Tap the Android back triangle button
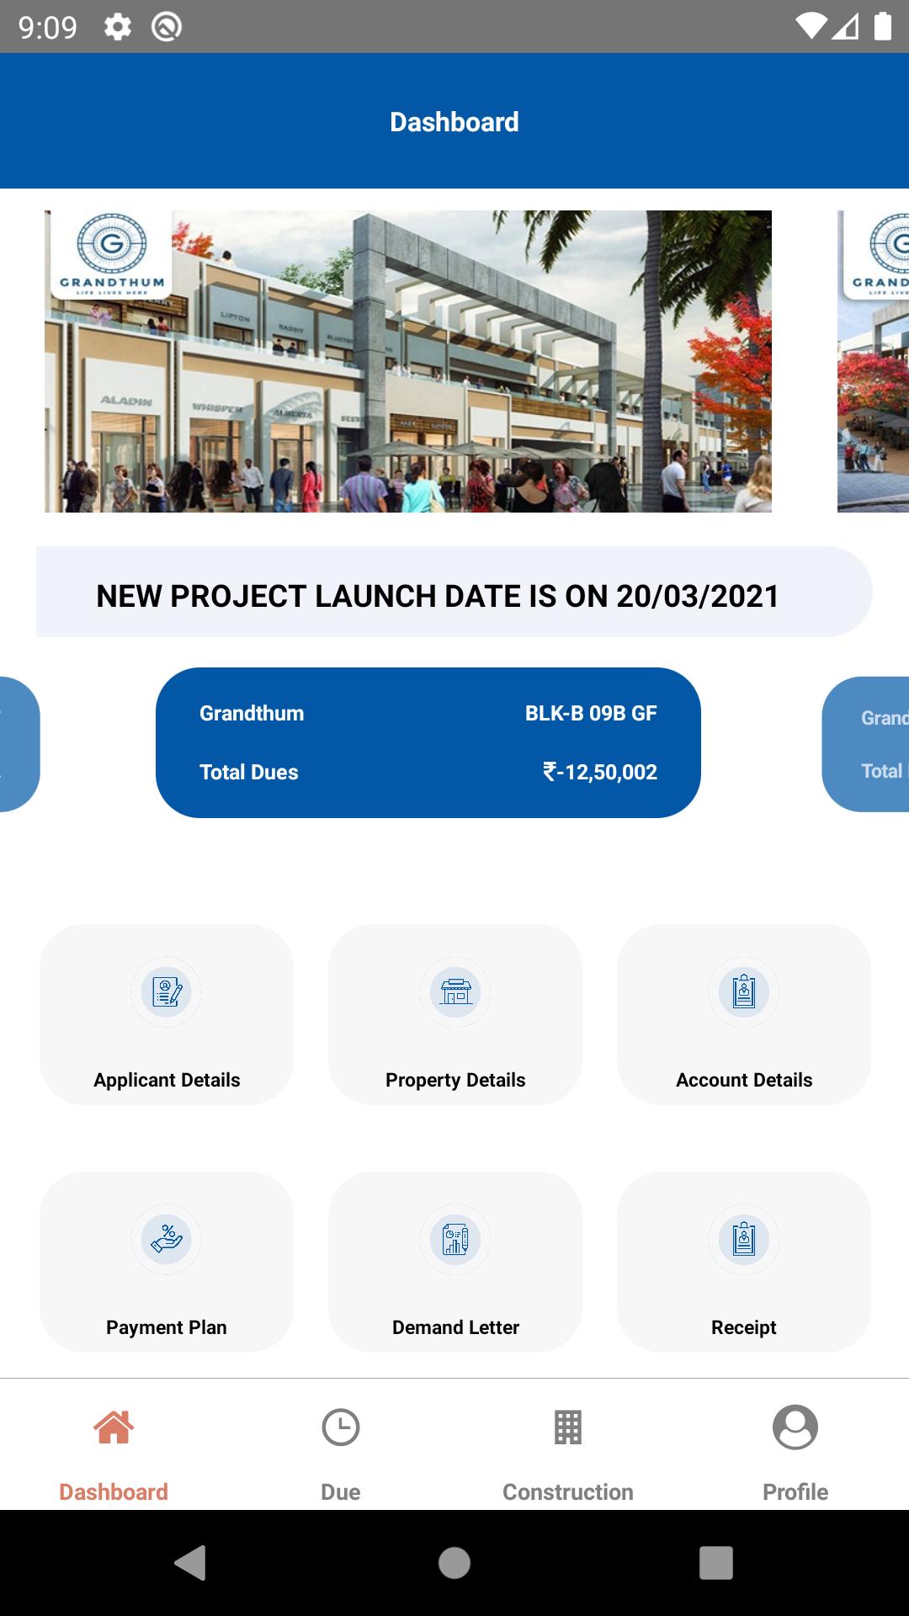 tap(190, 1563)
